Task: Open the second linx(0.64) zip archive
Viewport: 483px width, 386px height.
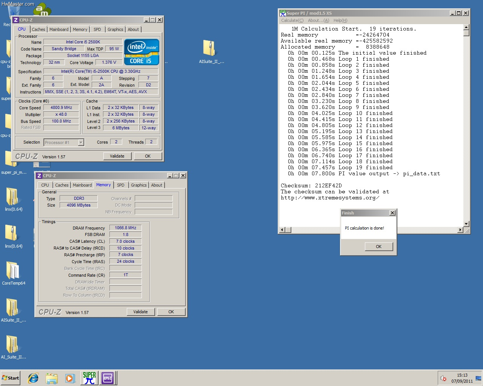Action: 14,236
